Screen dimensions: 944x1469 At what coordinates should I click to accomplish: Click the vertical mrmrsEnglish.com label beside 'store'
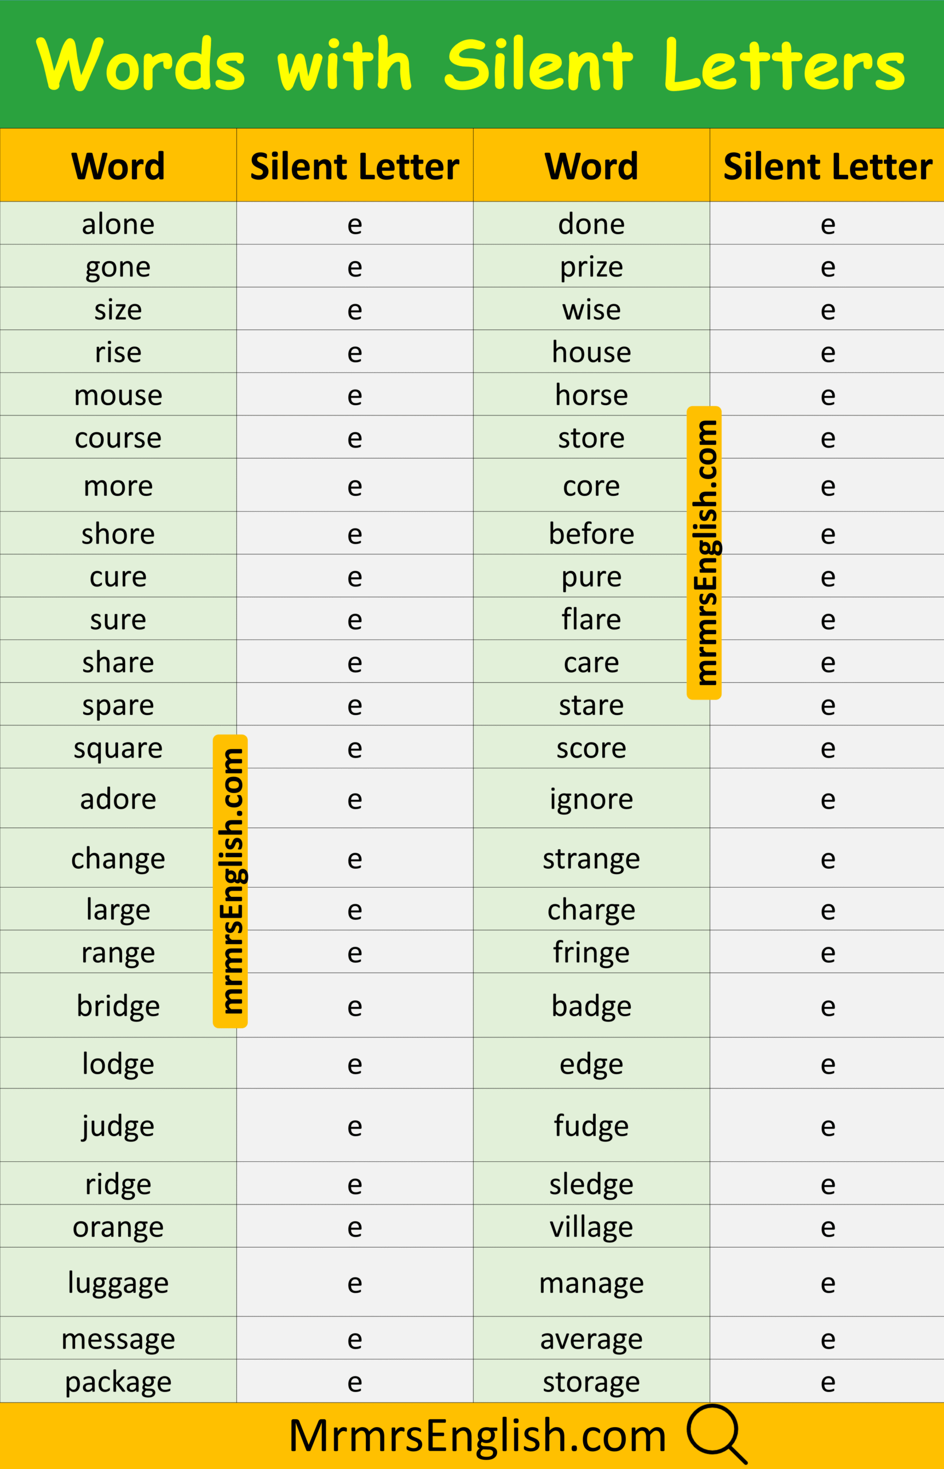click(x=704, y=553)
